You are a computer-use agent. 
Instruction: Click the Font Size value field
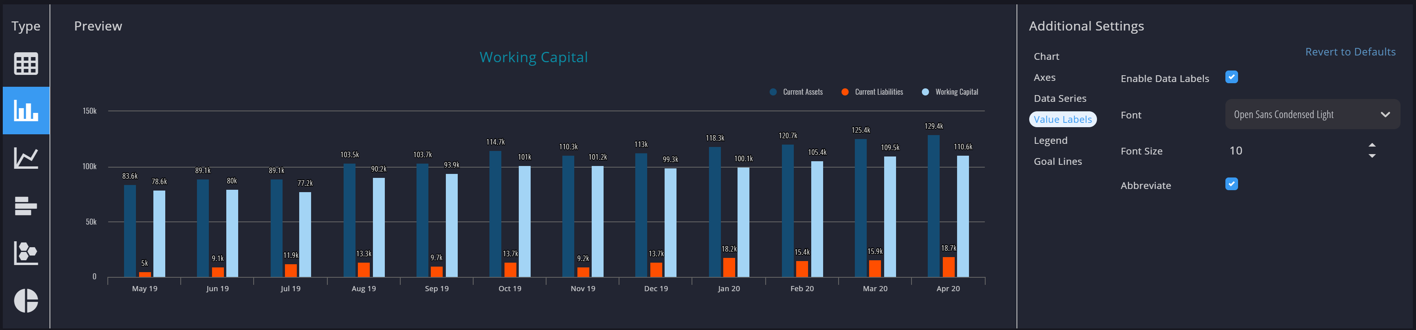coord(1294,151)
